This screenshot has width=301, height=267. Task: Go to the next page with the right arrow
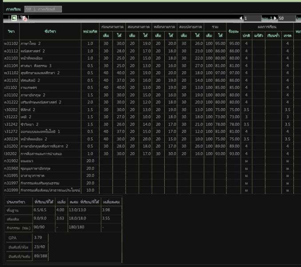point(275,18)
